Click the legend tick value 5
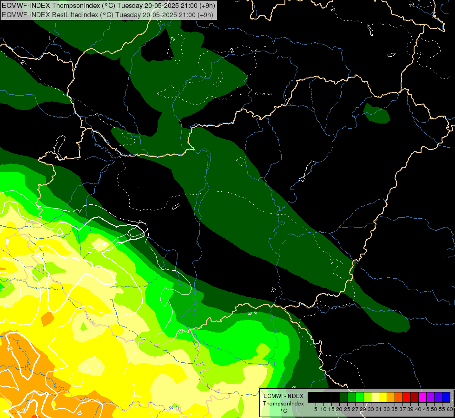Screen dimensions: 455x418 click(316, 409)
